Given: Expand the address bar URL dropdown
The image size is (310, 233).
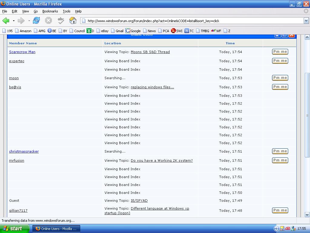Looking at the screenshot, I should click(x=306, y=21).
